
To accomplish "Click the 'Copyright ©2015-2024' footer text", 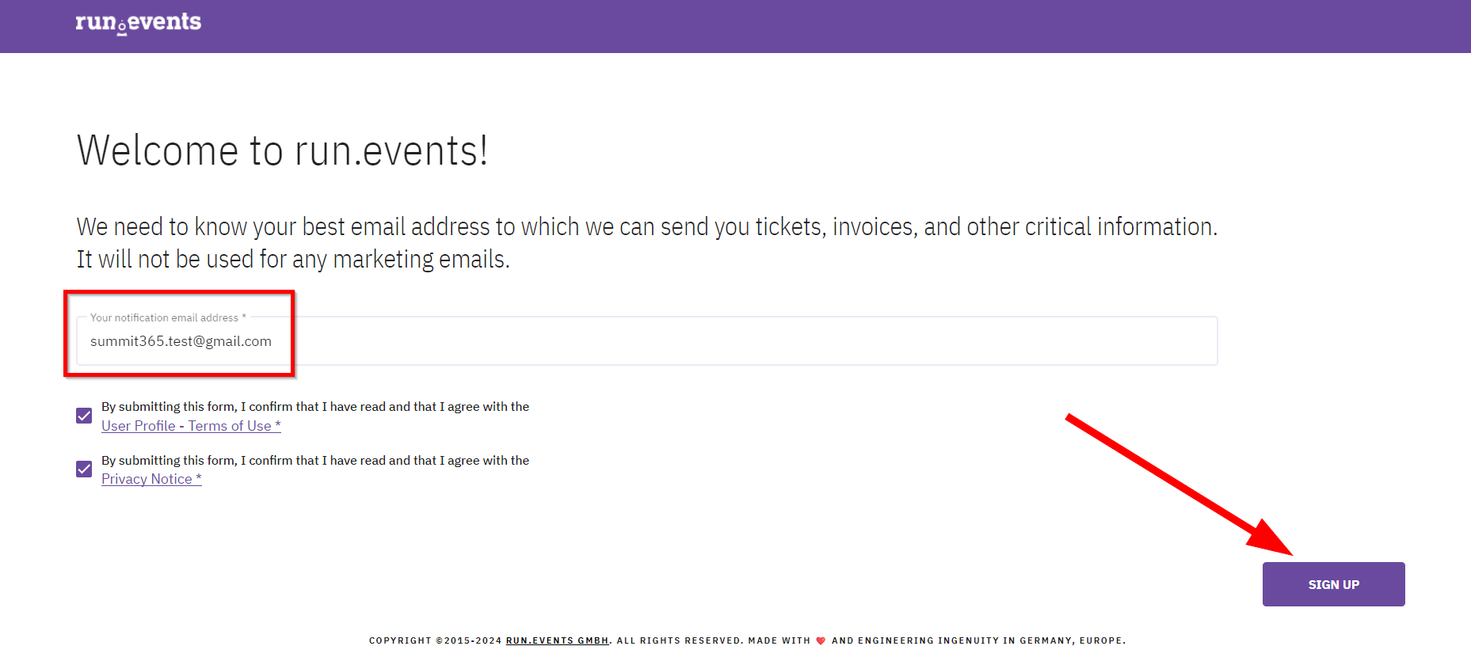I will click(435, 640).
